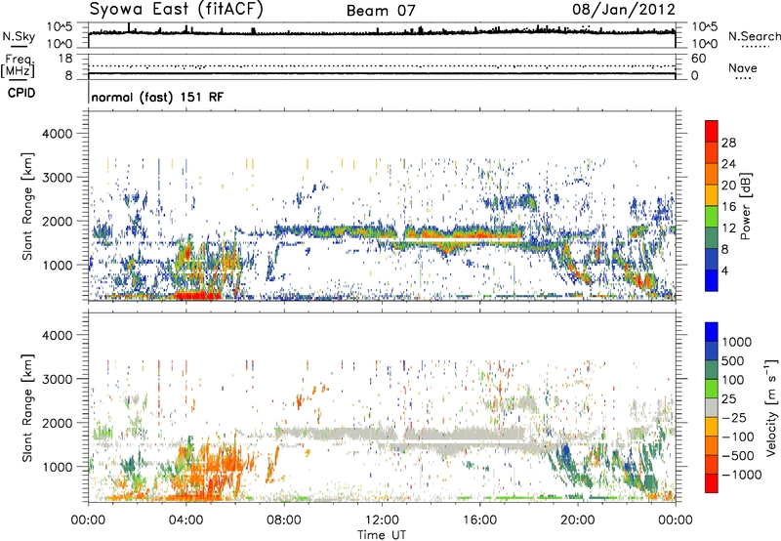Viewport: 781px width, 541px height.
Task: Click the "Velocity [m s-1]" color bar title
Action: [771, 407]
